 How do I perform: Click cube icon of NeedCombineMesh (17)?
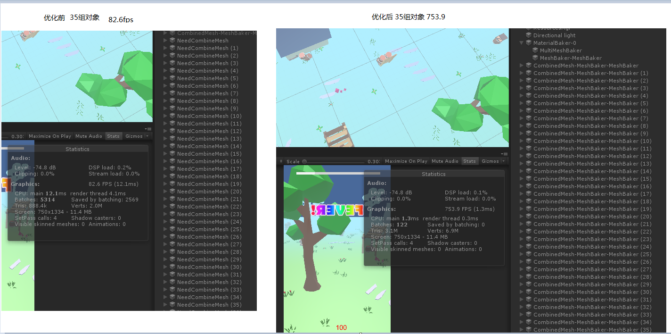[x=172, y=169]
